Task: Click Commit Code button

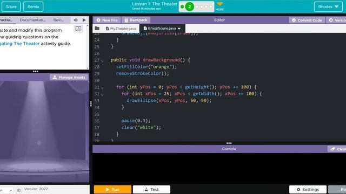Action: (307, 20)
